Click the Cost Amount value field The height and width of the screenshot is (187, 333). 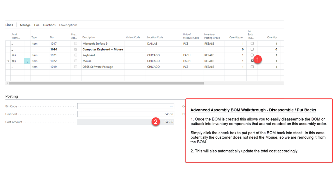126,122
